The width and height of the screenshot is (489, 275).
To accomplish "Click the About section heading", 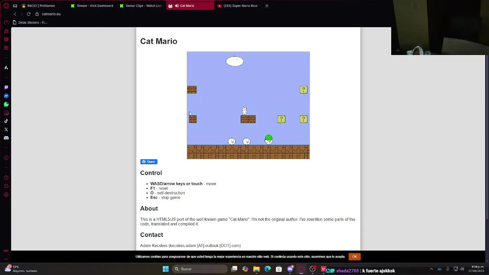I will click(x=149, y=209).
